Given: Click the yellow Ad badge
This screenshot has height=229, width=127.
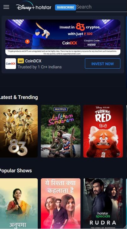Looking at the screenshot, I should (x=21, y=61).
